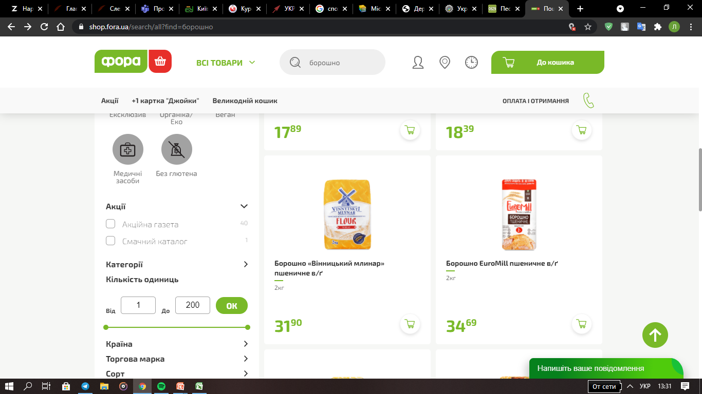The width and height of the screenshot is (702, 394).
Task: Click the OK quantity filter button
Action: [x=232, y=306]
